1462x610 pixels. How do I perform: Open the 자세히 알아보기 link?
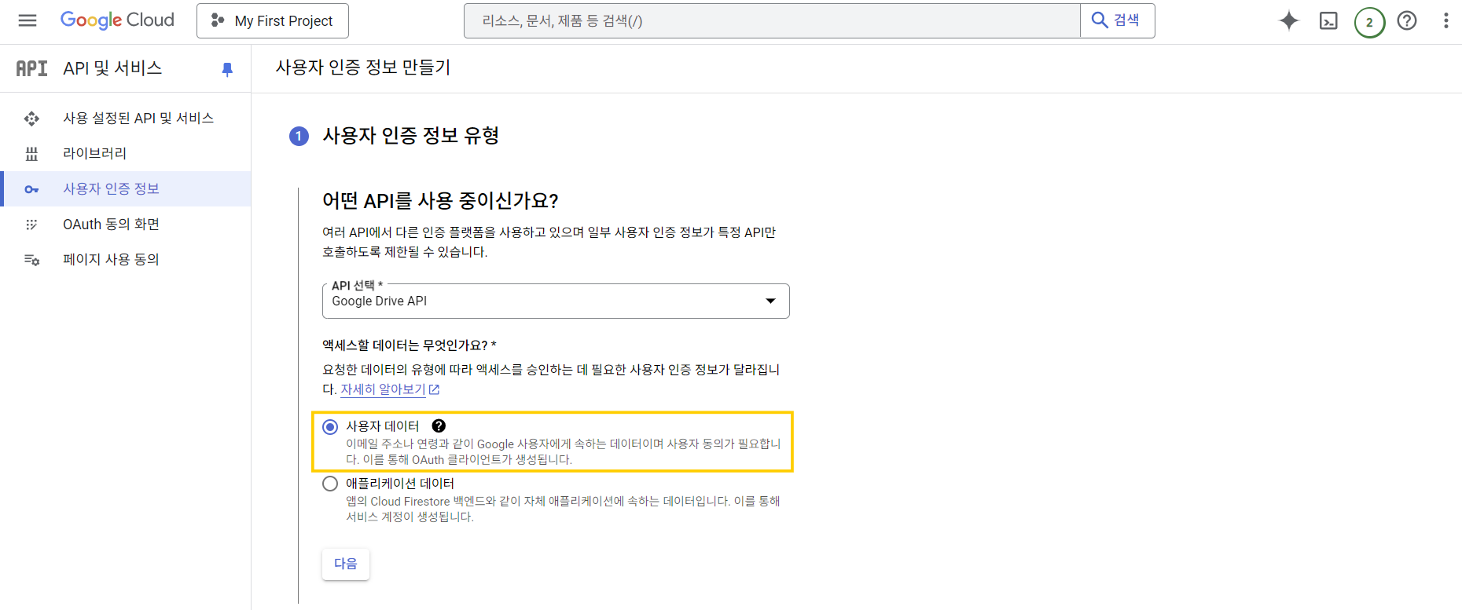coord(383,389)
